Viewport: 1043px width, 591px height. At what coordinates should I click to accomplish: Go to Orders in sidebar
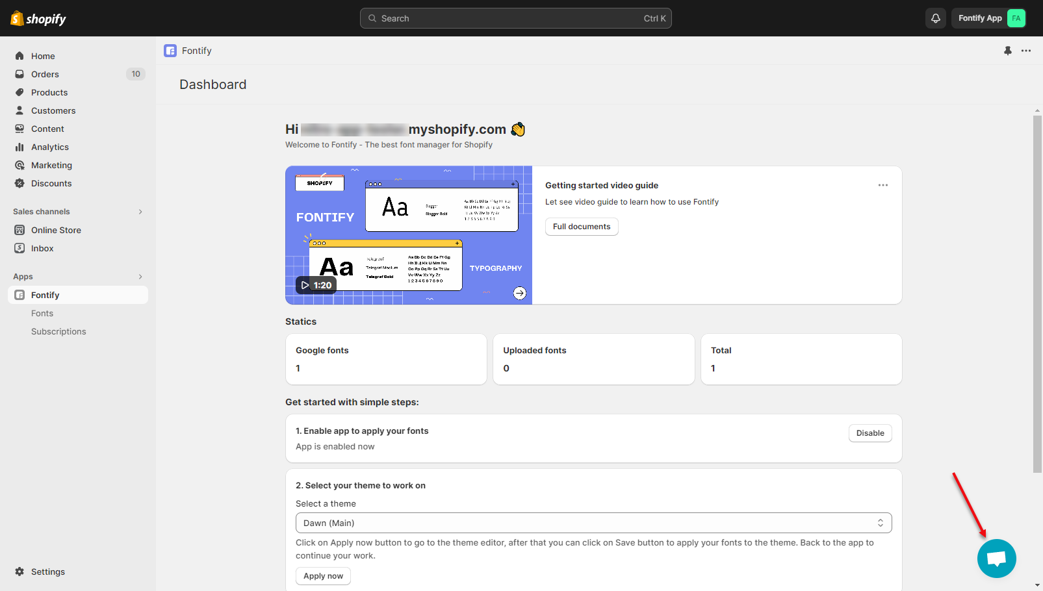point(45,74)
